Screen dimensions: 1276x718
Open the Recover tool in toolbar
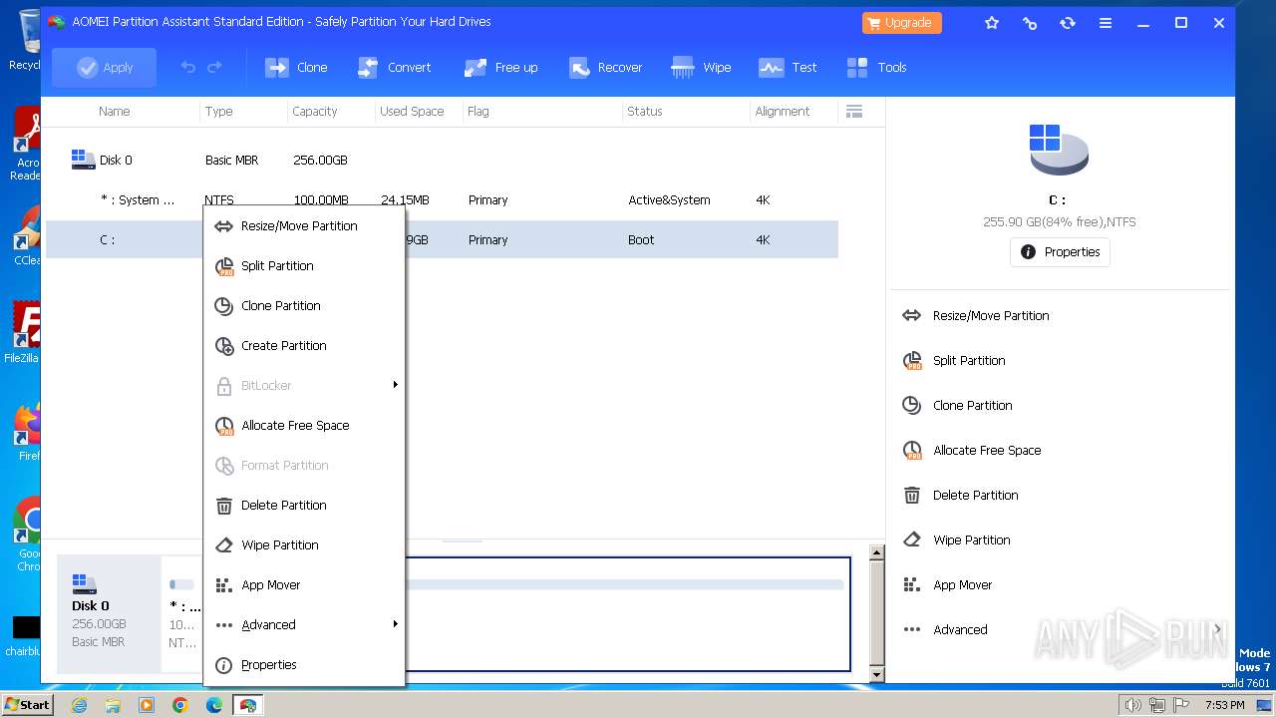[x=605, y=68]
